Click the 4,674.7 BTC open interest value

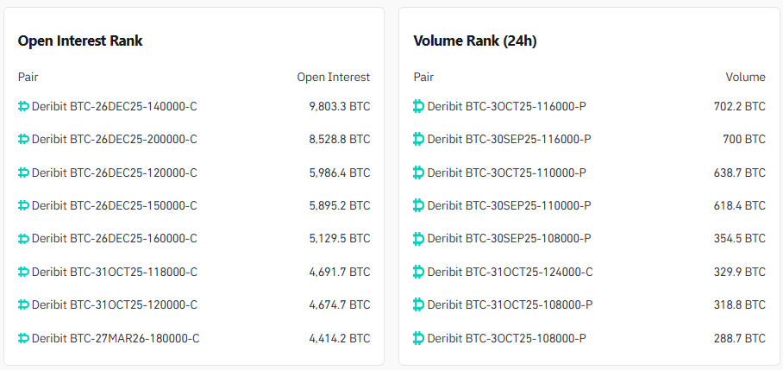coord(340,305)
